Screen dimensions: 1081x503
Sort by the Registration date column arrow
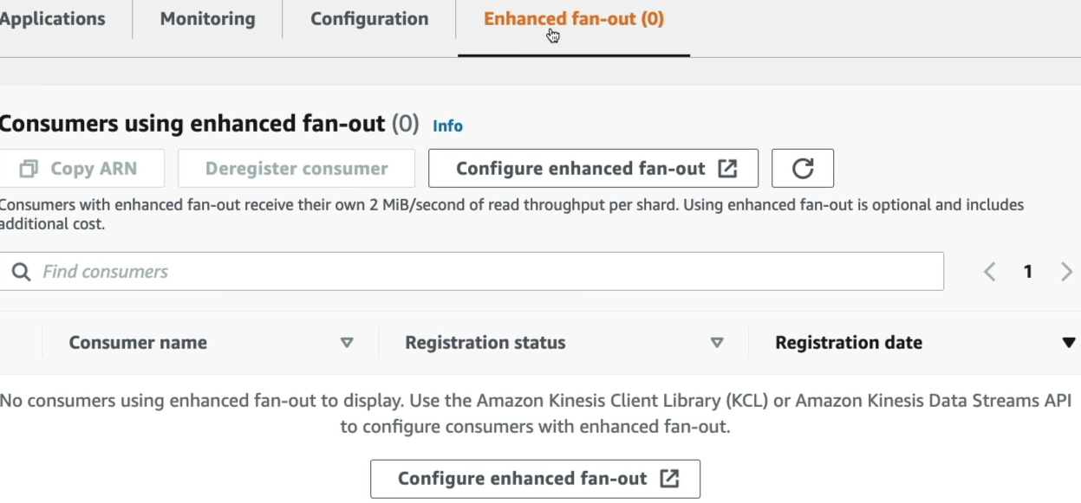[1069, 343]
